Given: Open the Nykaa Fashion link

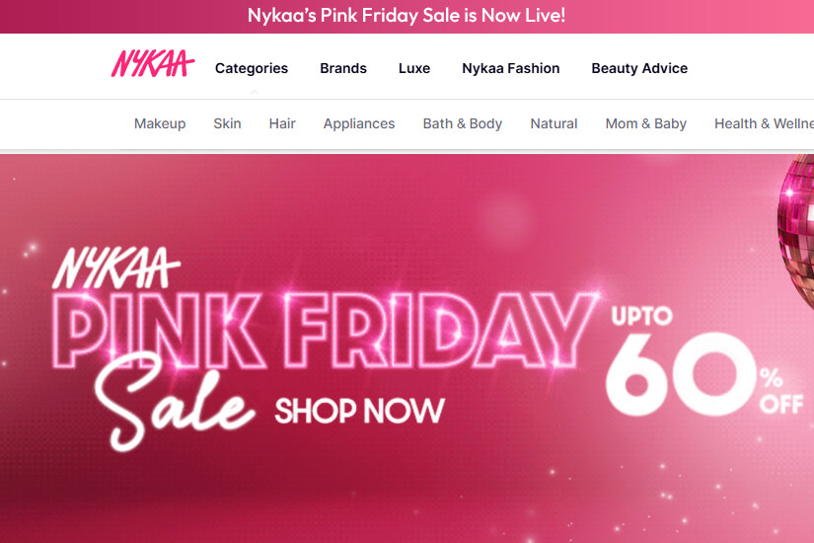Looking at the screenshot, I should pos(511,68).
